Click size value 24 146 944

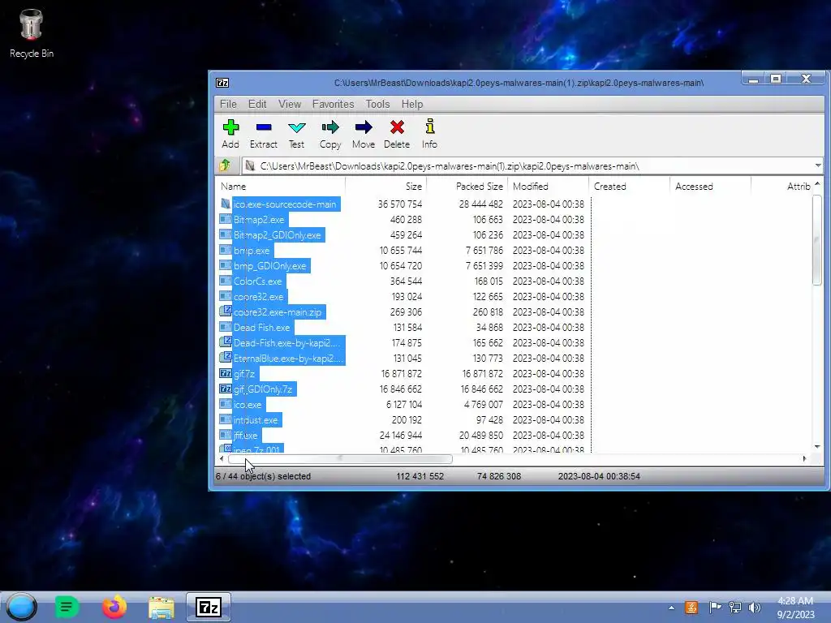click(400, 435)
